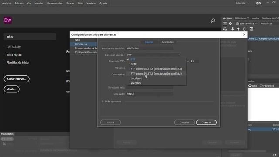Select Sitio radio button in assets panel
Viewport: 279px width, 157px height.
250,86
